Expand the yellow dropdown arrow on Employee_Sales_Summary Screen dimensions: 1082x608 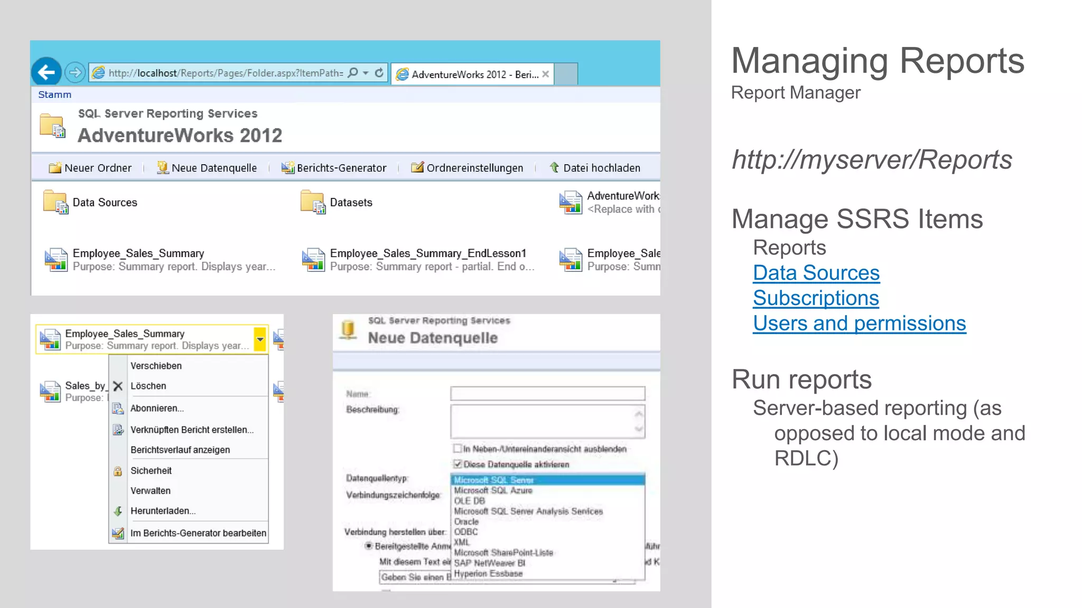tap(260, 339)
